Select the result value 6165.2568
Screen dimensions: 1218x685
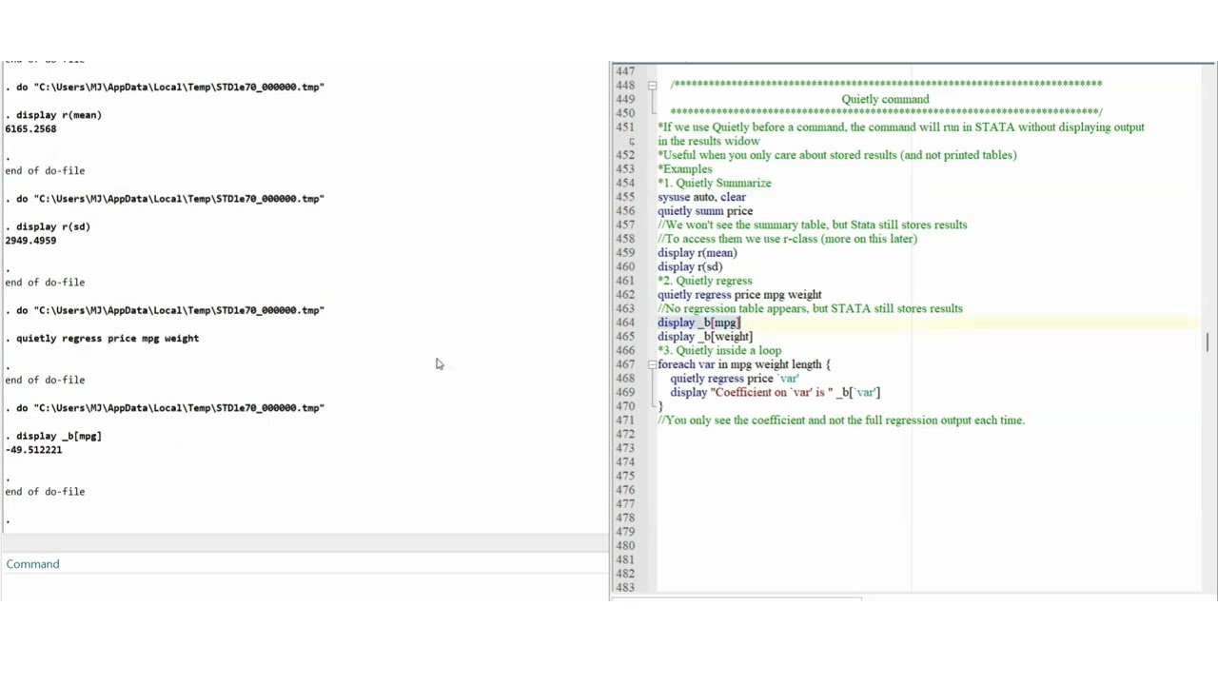(30, 129)
